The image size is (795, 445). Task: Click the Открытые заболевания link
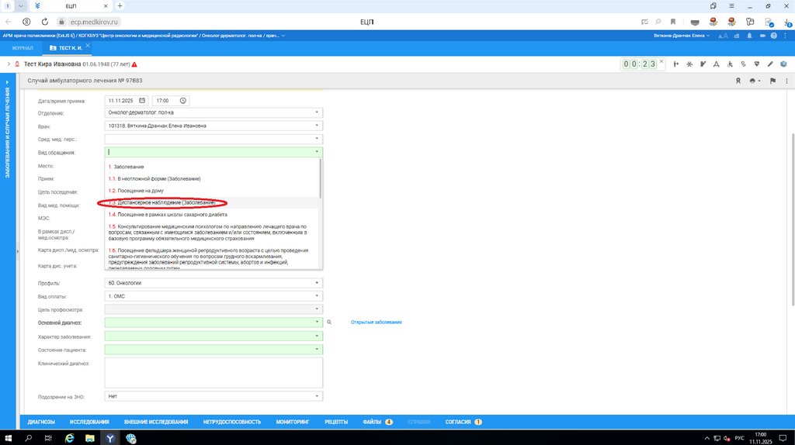tap(377, 322)
